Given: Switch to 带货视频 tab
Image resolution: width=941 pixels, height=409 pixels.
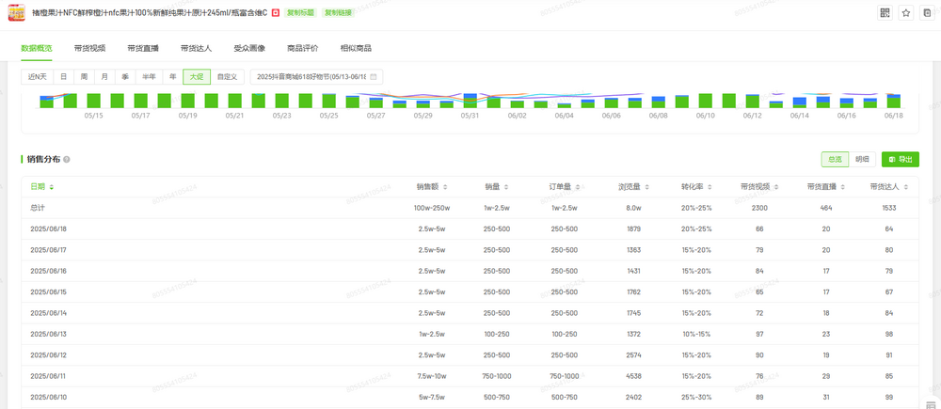Looking at the screenshot, I should pyautogui.click(x=90, y=48).
